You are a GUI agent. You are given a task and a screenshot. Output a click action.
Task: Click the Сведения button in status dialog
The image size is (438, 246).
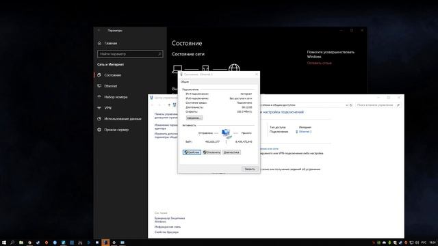click(x=194, y=118)
